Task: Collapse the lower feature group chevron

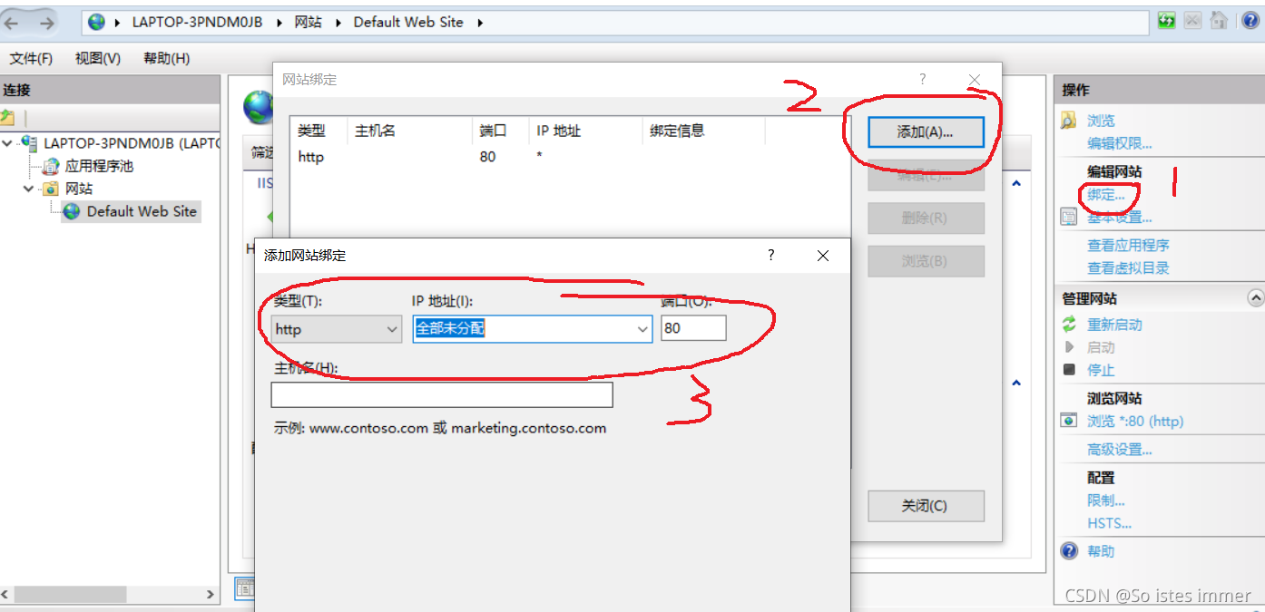Action: coord(1016,384)
